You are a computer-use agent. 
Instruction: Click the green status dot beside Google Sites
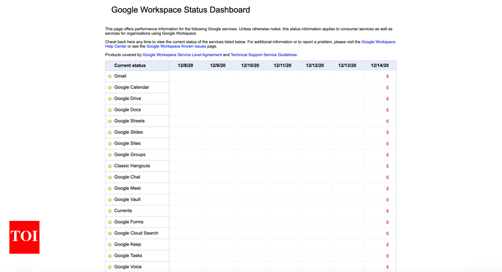[x=110, y=144]
